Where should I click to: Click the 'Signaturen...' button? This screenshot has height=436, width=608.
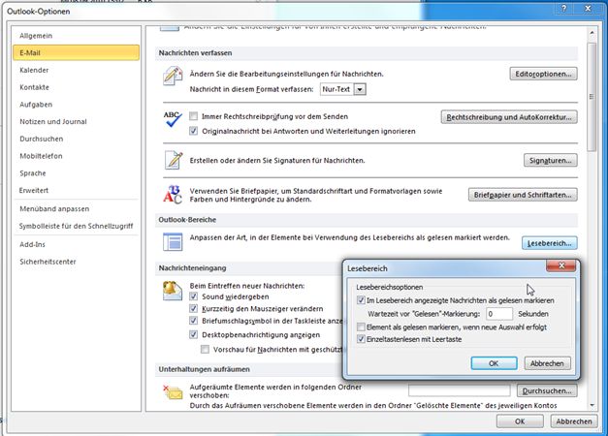coord(549,160)
